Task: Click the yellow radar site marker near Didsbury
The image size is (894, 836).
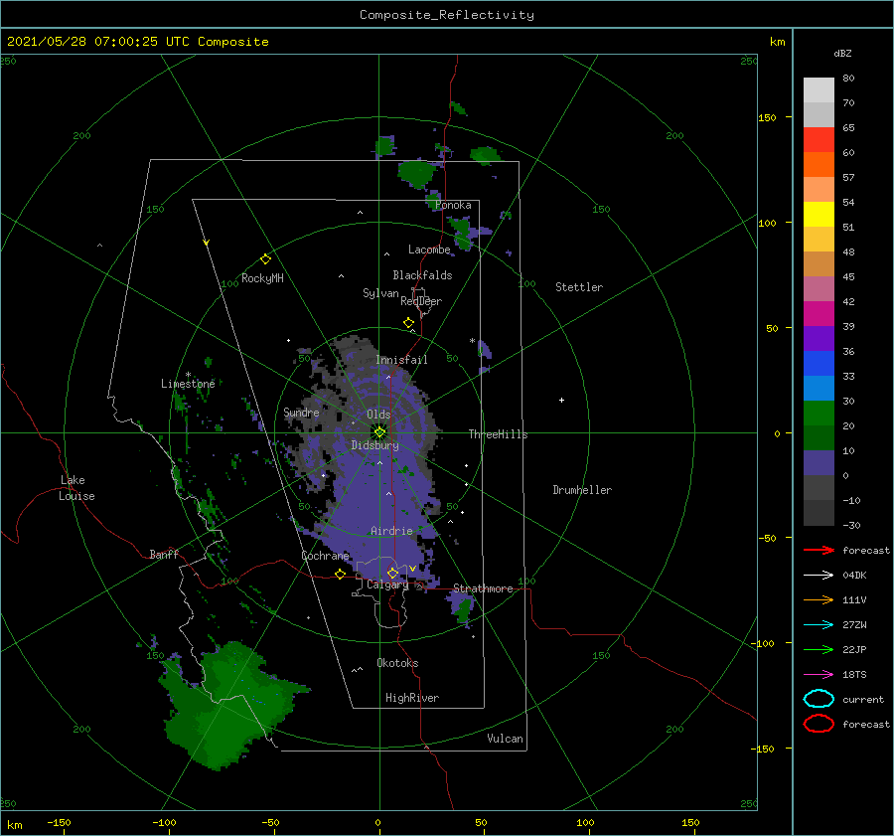Action: click(379, 432)
